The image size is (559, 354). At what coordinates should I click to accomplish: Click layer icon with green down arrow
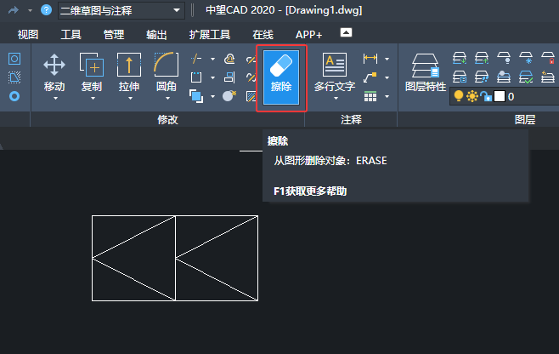point(460,58)
